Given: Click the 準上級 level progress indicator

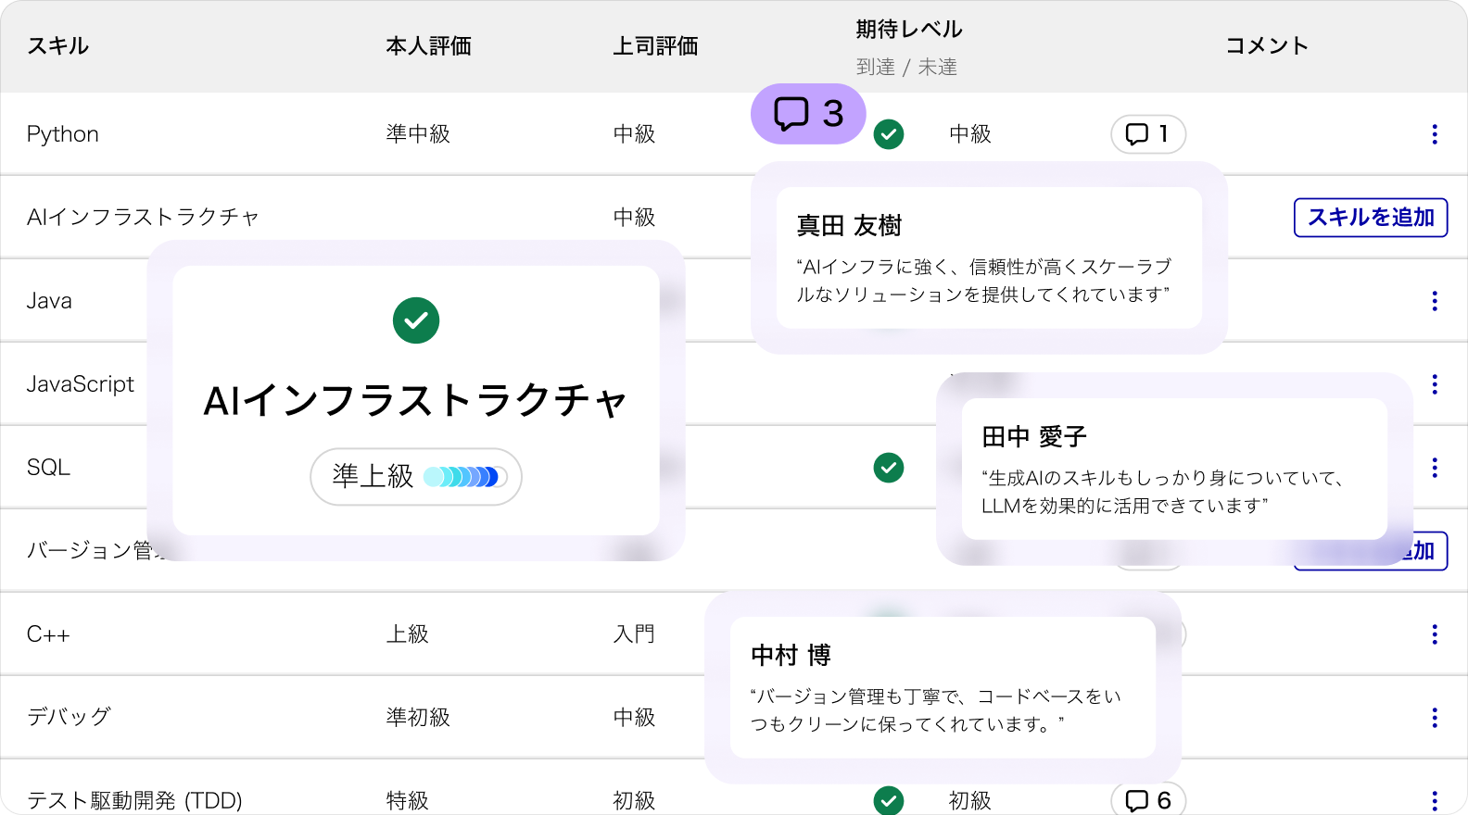Looking at the screenshot, I should coord(416,477).
